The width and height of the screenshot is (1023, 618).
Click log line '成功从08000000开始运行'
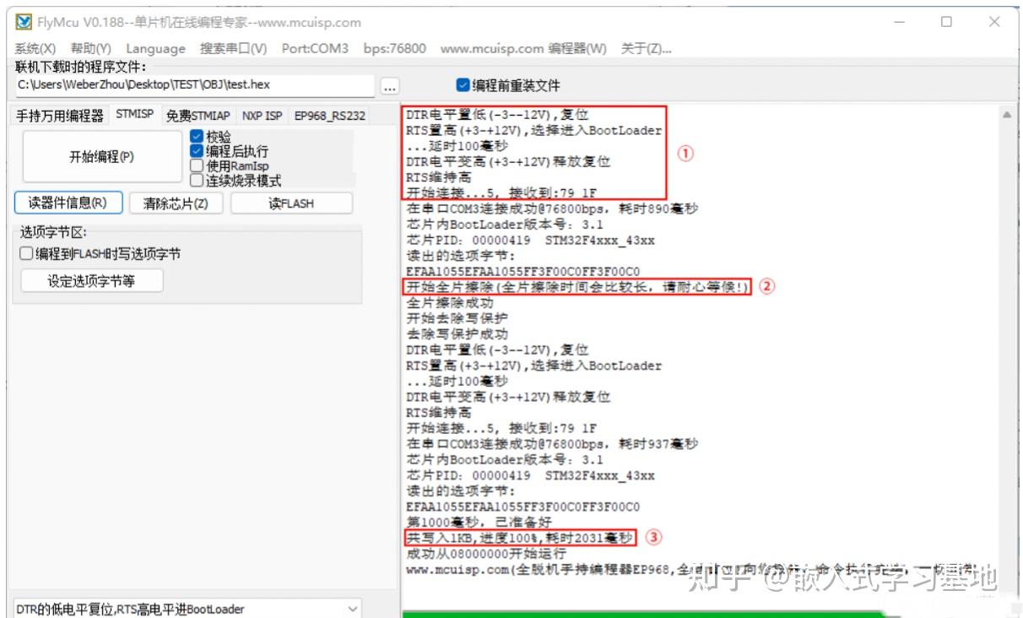click(x=486, y=554)
